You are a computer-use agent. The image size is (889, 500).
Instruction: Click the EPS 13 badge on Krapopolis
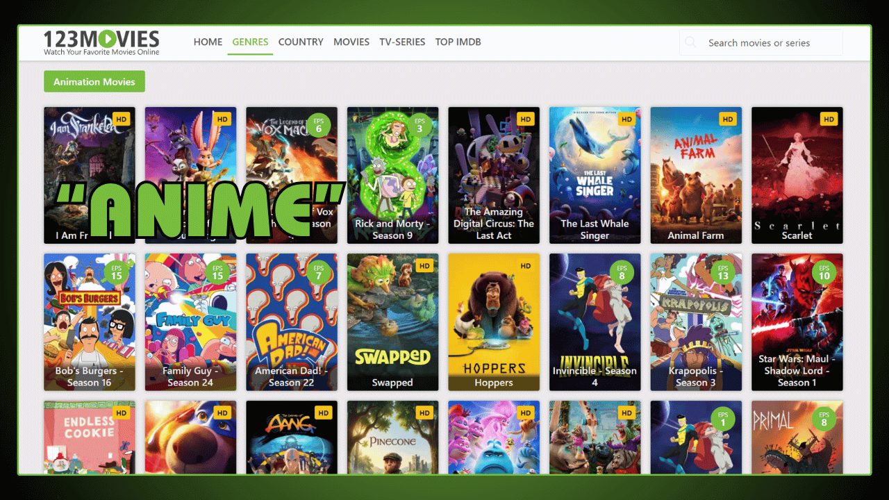(723, 272)
